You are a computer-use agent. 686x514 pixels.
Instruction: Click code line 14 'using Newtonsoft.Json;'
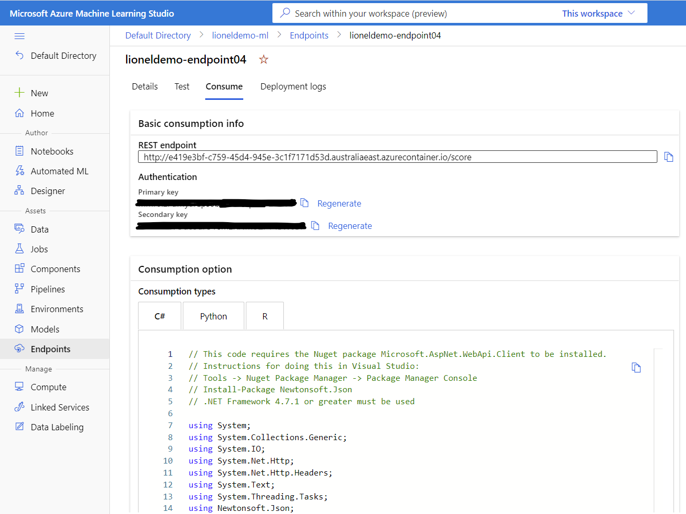coord(241,508)
